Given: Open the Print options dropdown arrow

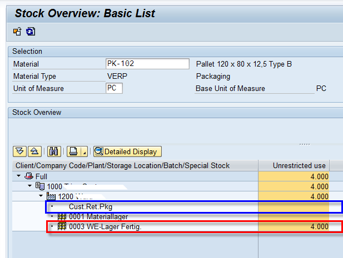Looking at the screenshot, I should pyautogui.click(x=84, y=152).
